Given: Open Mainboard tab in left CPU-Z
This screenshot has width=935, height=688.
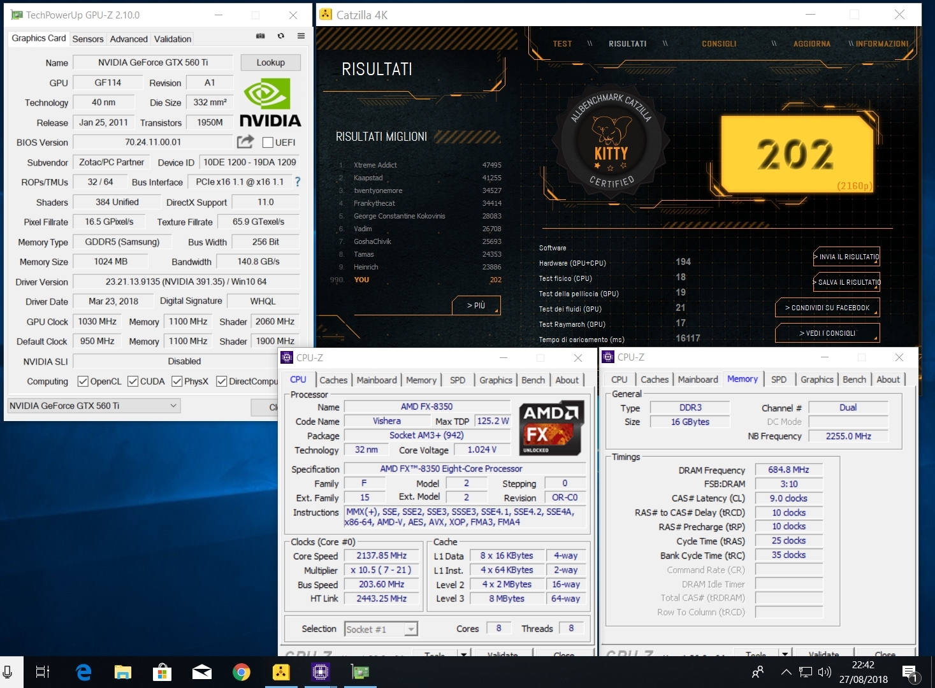Looking at the screenshot, I should coord(377,380).
